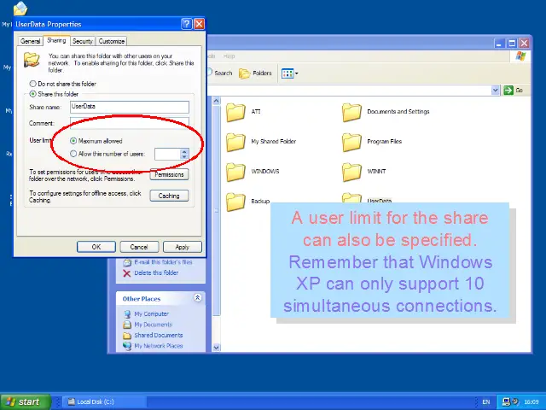Open Shared Documents link
This screenshot has height=410, width=546.
(159, 335)
